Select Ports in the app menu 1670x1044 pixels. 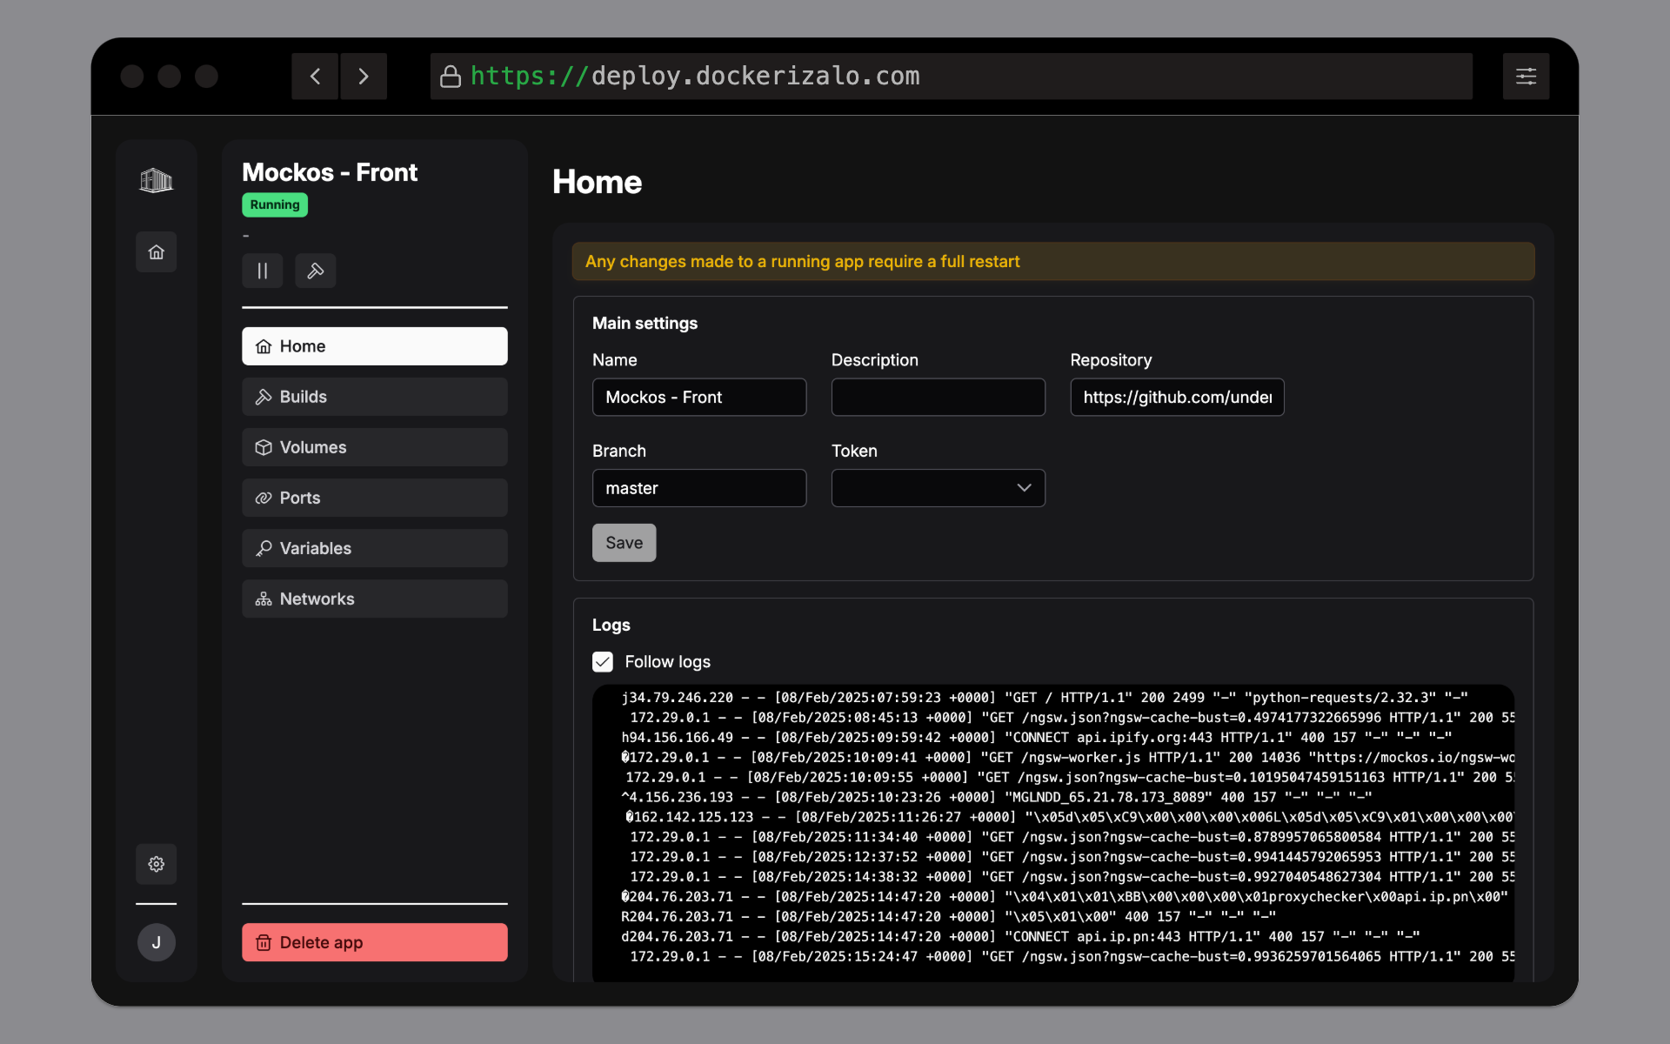click(375, 498)
